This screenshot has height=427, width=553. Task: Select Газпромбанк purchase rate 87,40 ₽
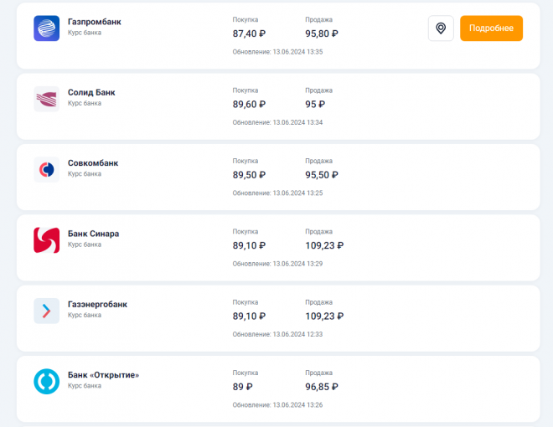point(249,33)
